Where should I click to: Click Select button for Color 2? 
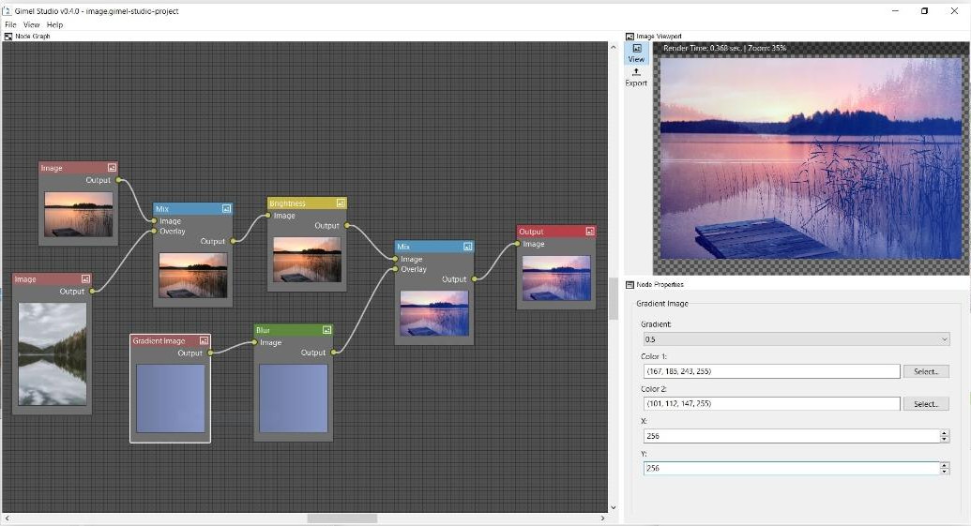click(926, 404)
